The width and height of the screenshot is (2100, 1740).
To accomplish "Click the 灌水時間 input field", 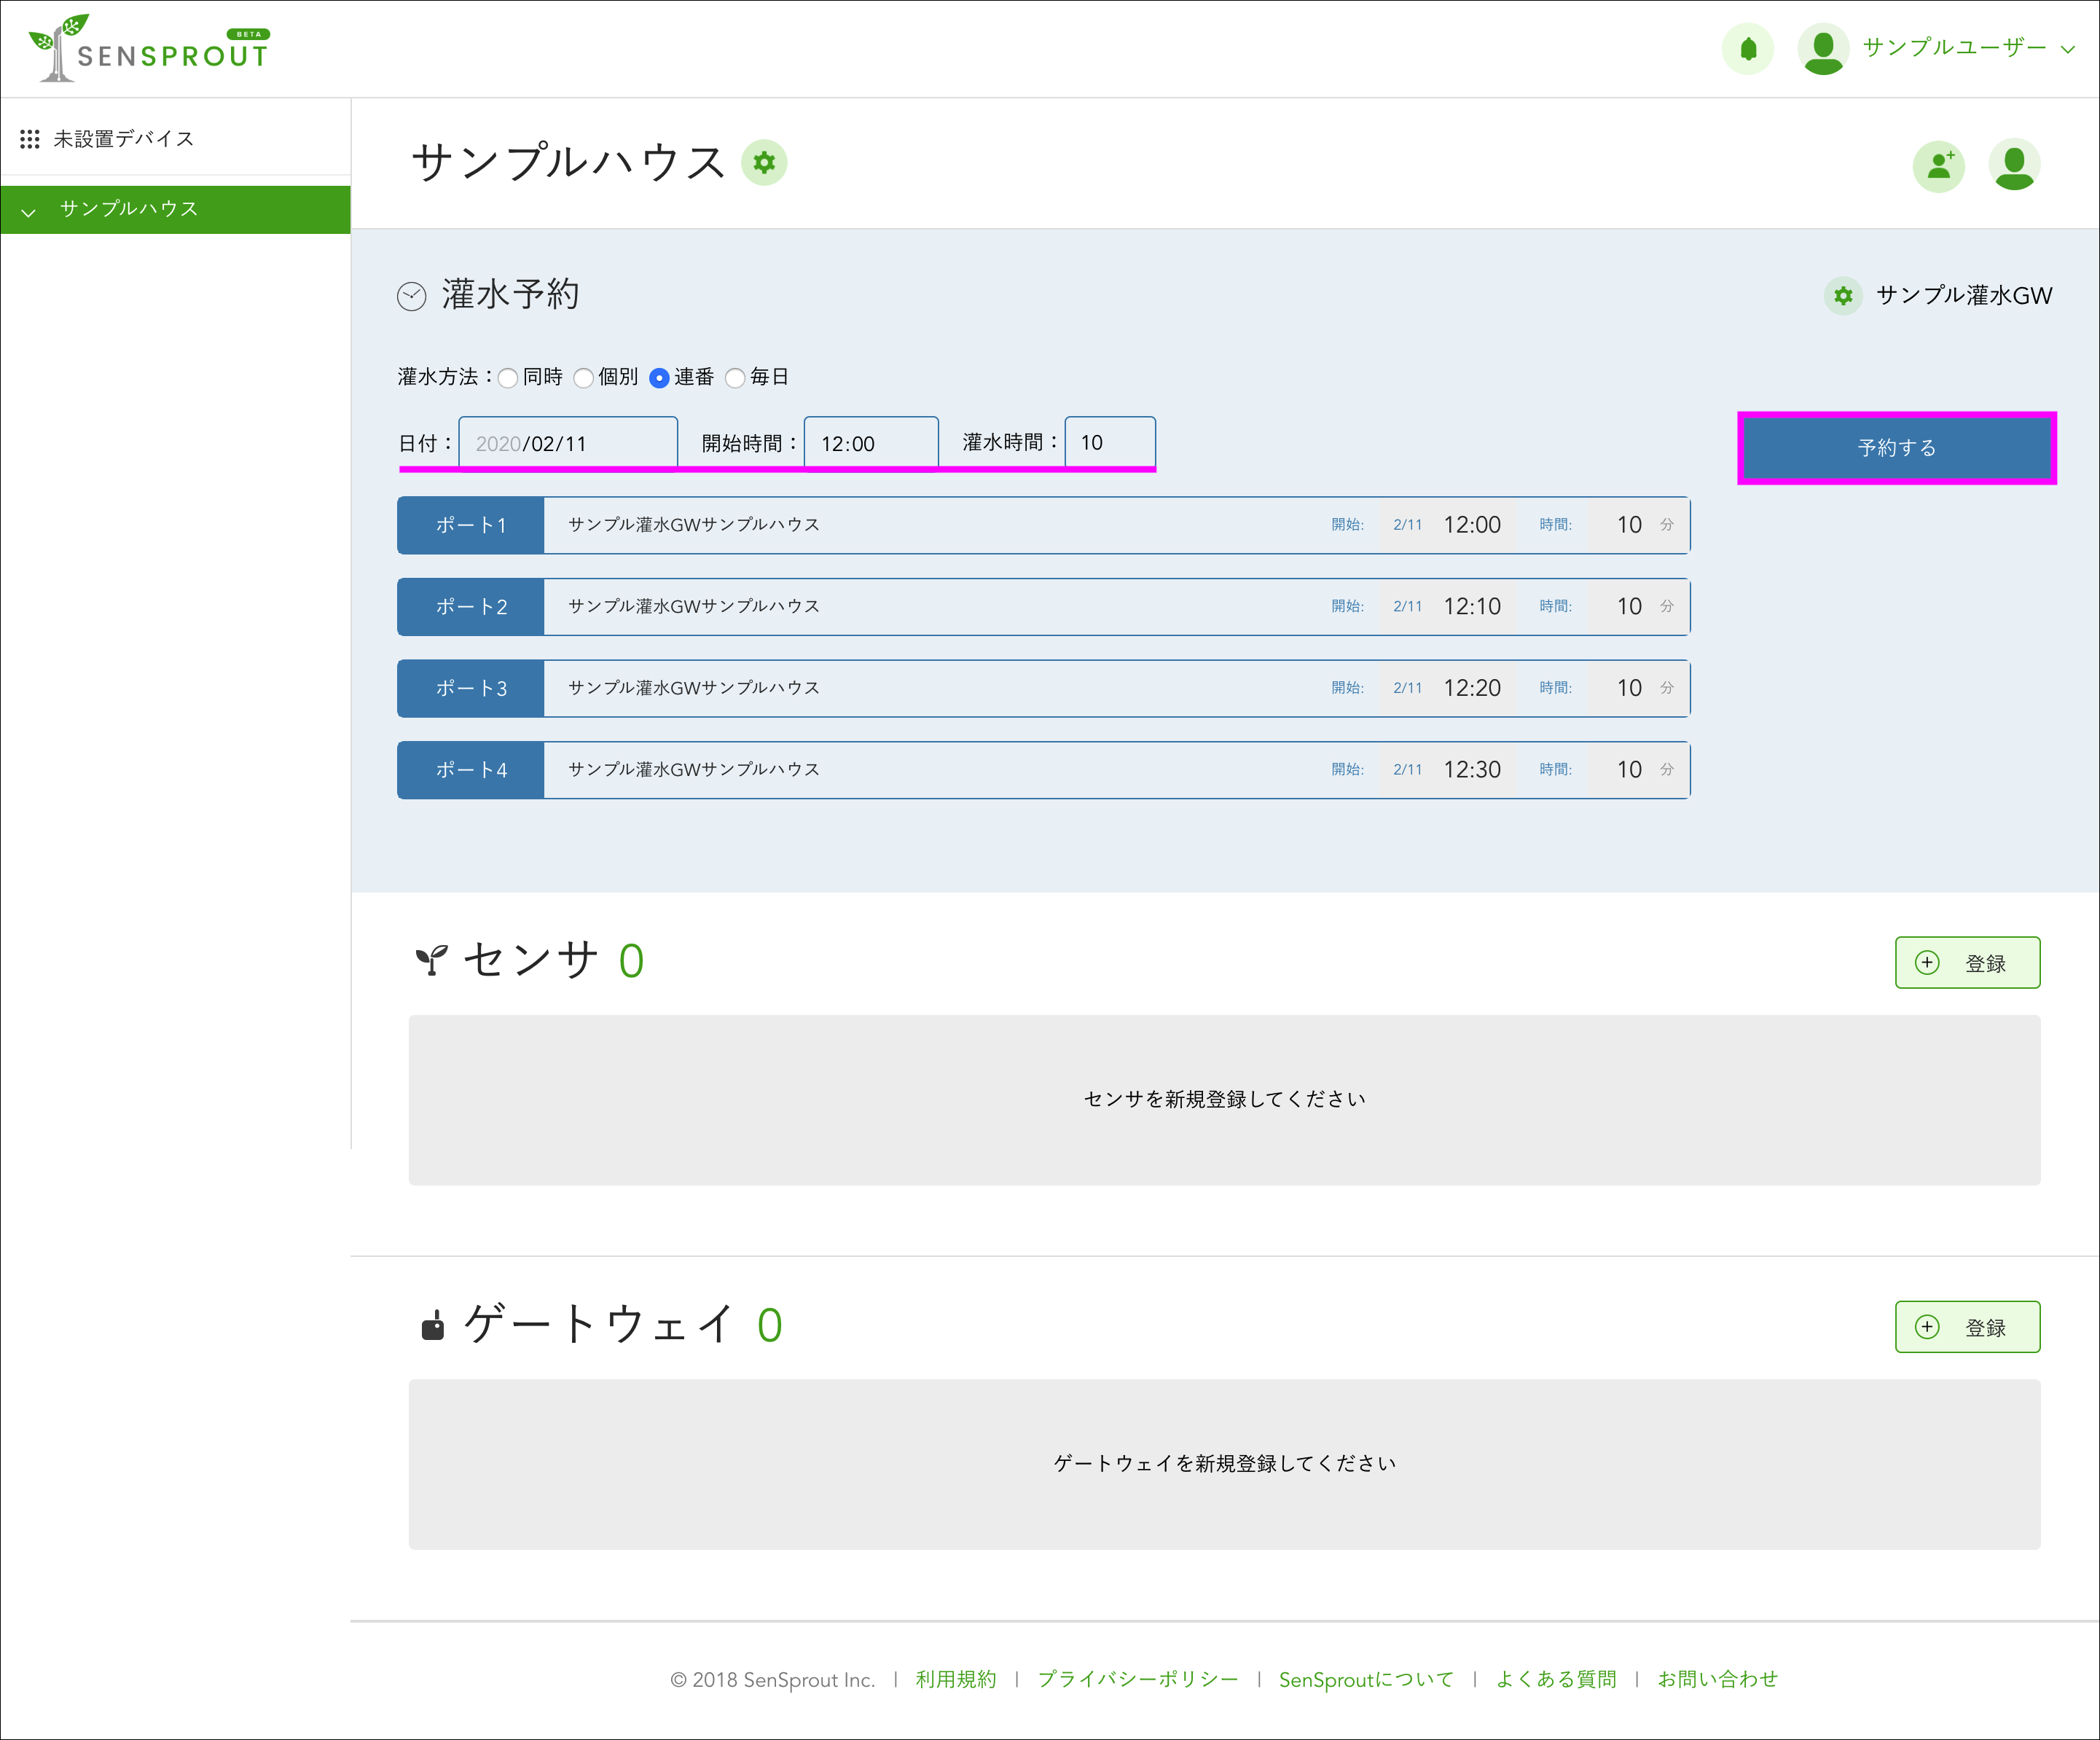I will coord(1109,442).
